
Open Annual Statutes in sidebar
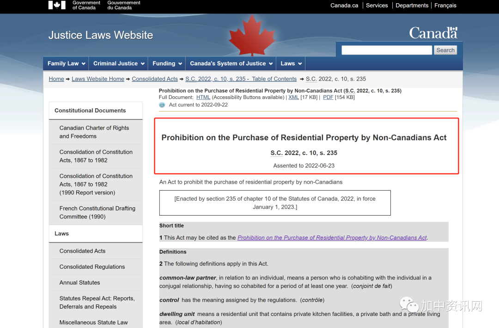[96, 282]
